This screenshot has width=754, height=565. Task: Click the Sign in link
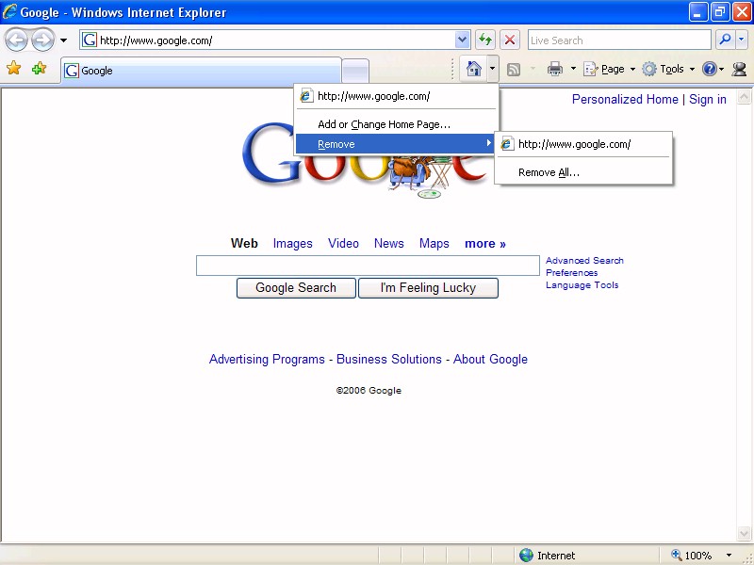pos(708,100)
